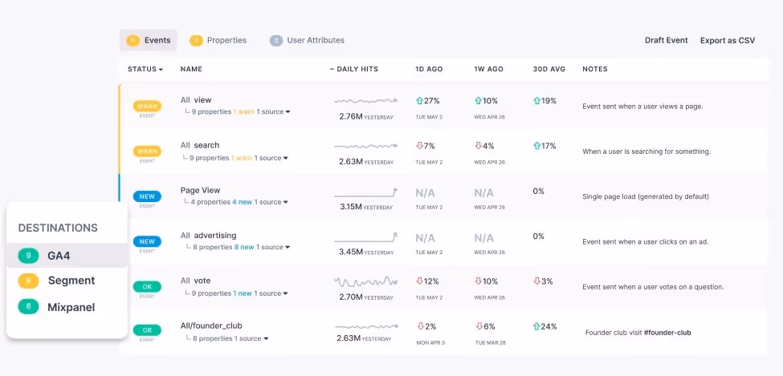Image resolution: width=783 pixels, height=376 pixels.
Task: Click the 1 warn link under All search
Action: click(241, 158)
